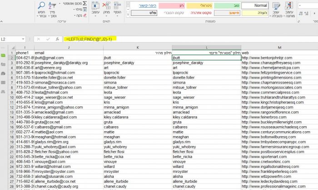Apply Warning Text (טקסט אזהרה) style
Viewport: 318px width, 190px height.
coord(199,13)
